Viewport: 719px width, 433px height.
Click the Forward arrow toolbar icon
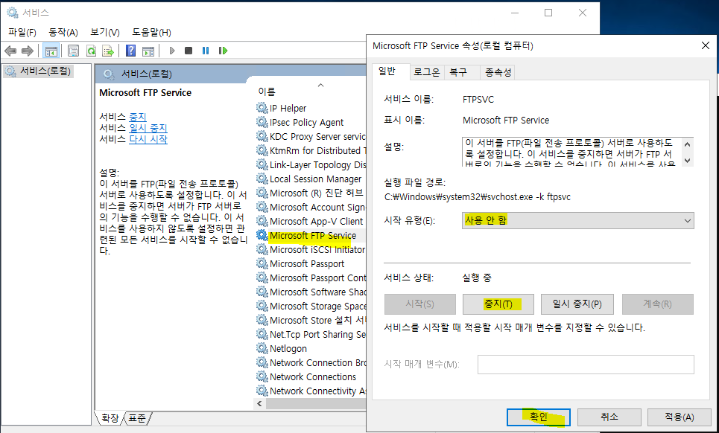pos(27,51)
